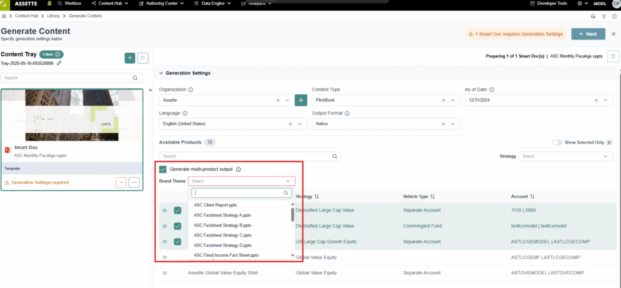Open the Output Format dropdown

click(x=452, y=123)
